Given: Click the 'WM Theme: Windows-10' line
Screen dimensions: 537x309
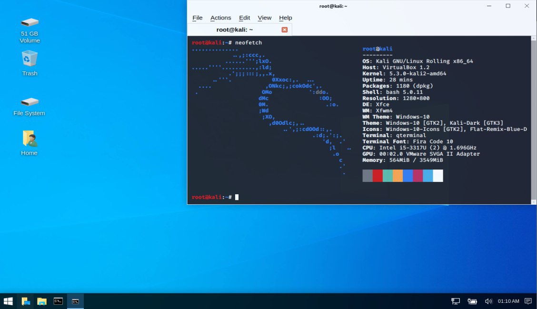Looking at the screenshot, I should 396,117.
